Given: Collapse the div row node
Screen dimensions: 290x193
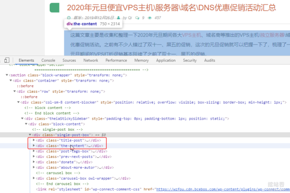Looking at the screenshot, I should pos(14,91).
